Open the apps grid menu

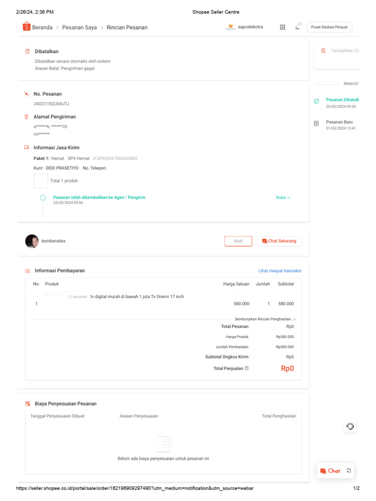pos(282,27)
